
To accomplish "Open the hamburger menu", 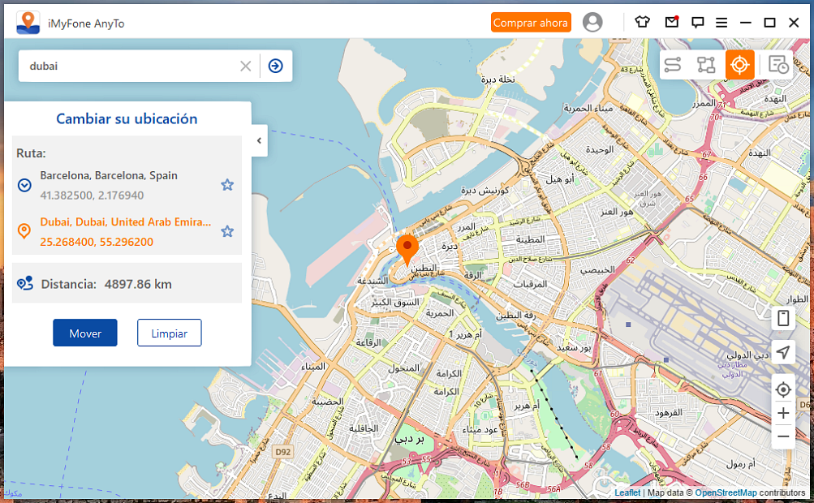I will (x=721, y=23).
